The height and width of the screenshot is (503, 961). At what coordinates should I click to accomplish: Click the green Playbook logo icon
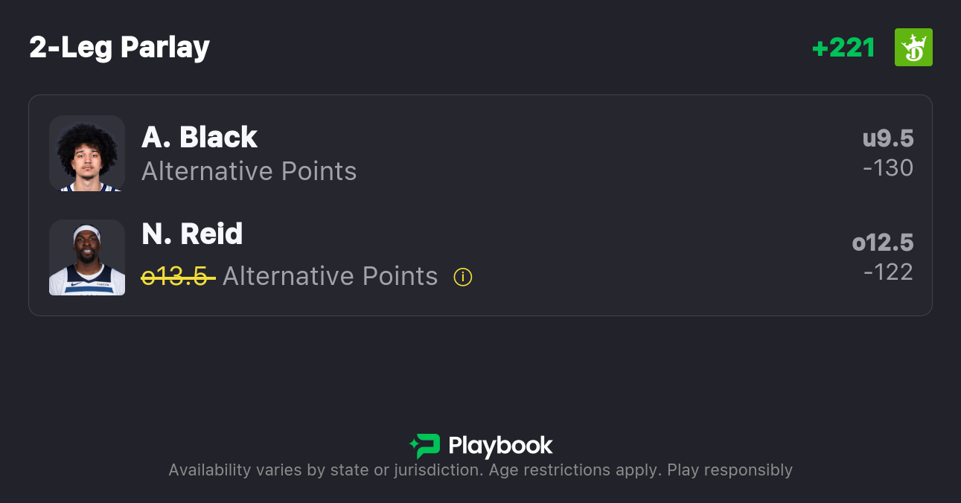pos(424,446)
